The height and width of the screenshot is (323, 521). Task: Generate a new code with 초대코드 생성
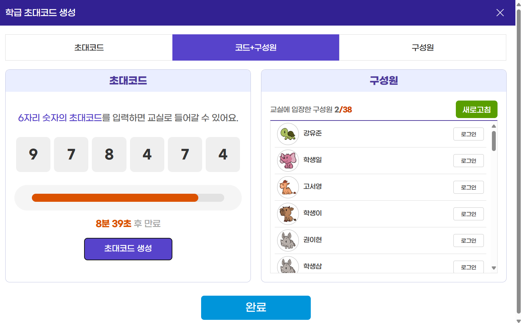[x=128, y=249]
